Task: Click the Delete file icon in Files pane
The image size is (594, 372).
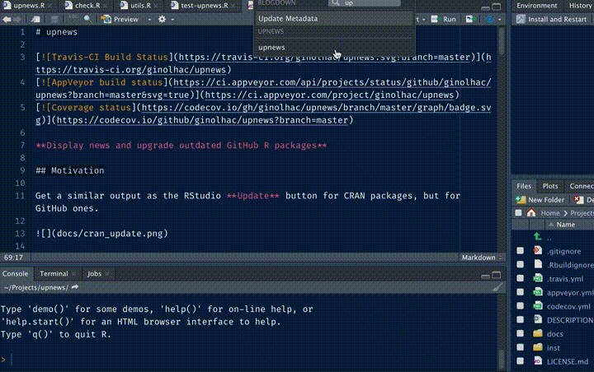Action: click(578, 200)
